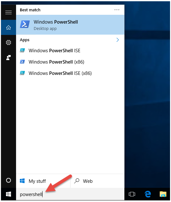Open the Windows Start button

[x=9, y=194]
